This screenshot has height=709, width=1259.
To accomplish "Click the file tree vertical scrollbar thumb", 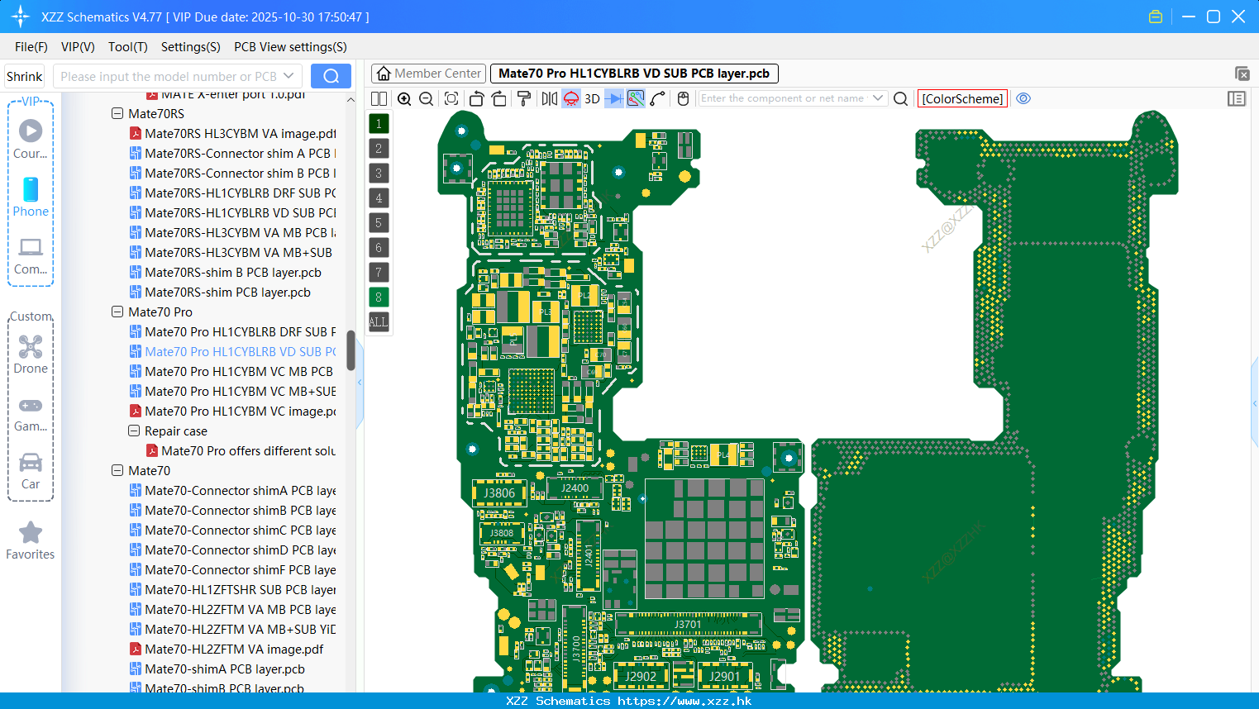I will (x=351, y=350).
